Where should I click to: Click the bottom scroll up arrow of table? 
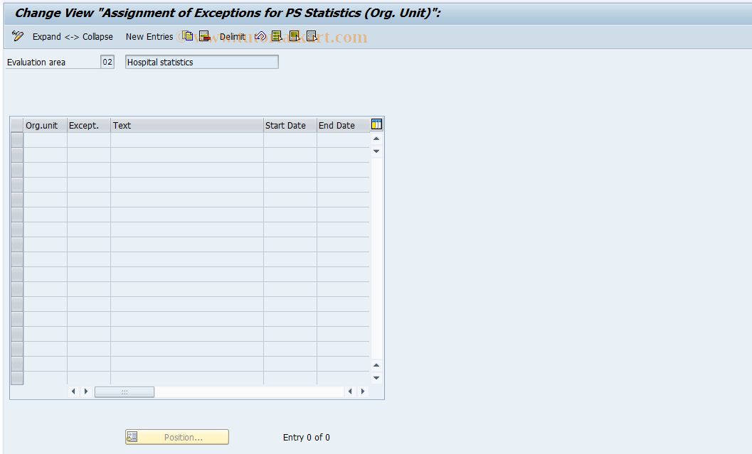pos(376,365)
